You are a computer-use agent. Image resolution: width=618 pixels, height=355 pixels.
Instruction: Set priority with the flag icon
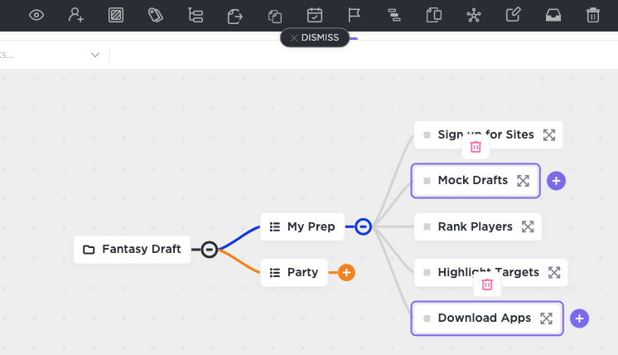pyautogui.click(x=354, y=15)
